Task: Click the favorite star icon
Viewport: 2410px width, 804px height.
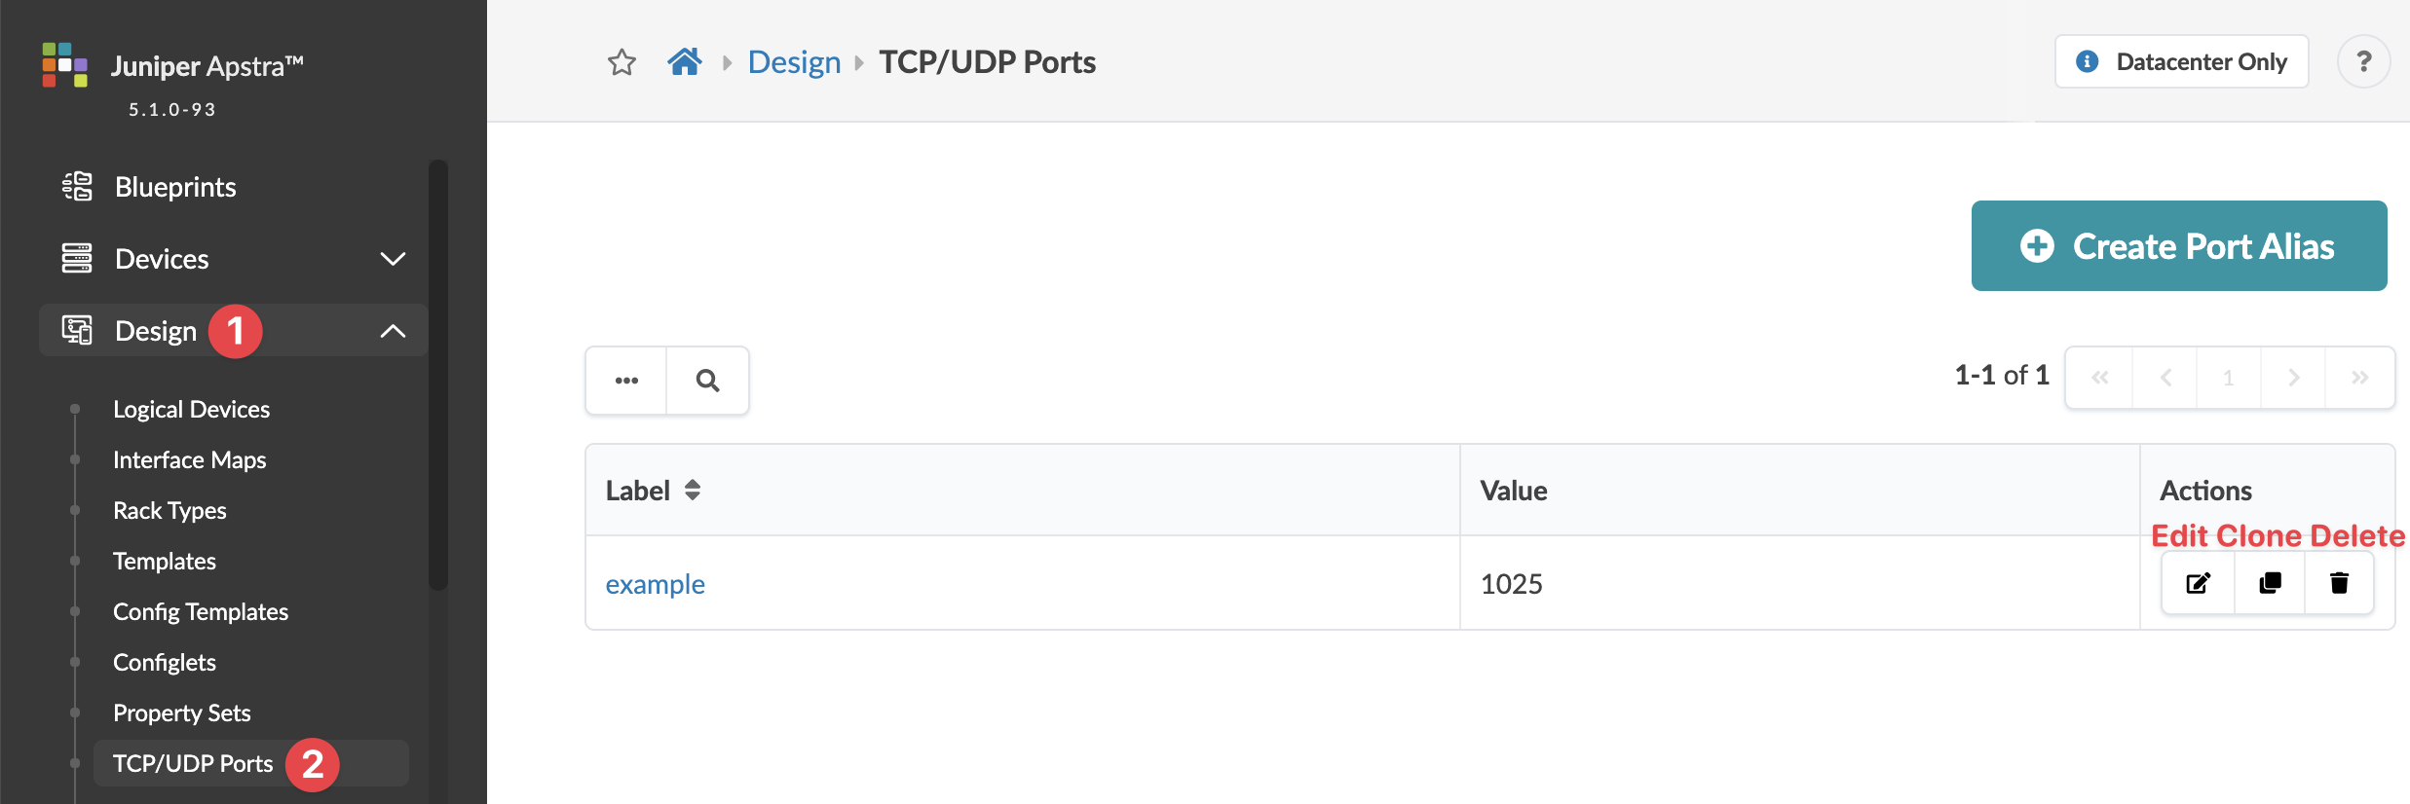Action: tap(621, 62)
